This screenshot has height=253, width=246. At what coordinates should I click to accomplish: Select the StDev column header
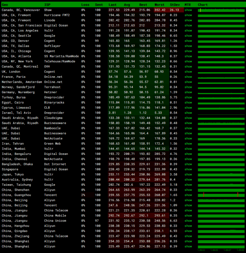click(x=174, y=5)
